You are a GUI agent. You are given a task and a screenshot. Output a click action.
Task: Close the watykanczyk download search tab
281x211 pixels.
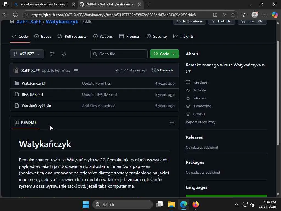(x=74, y=5)
